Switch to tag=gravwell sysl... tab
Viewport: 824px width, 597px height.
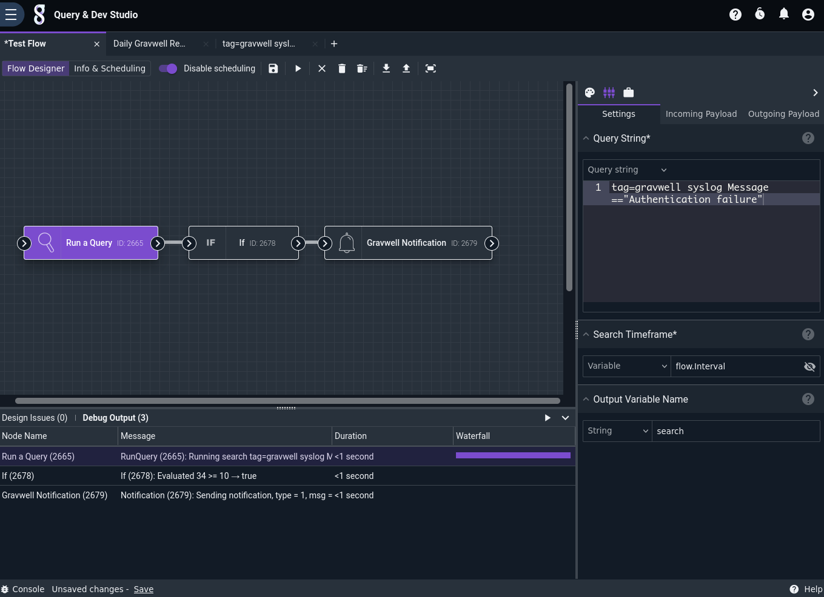point(259,44)
